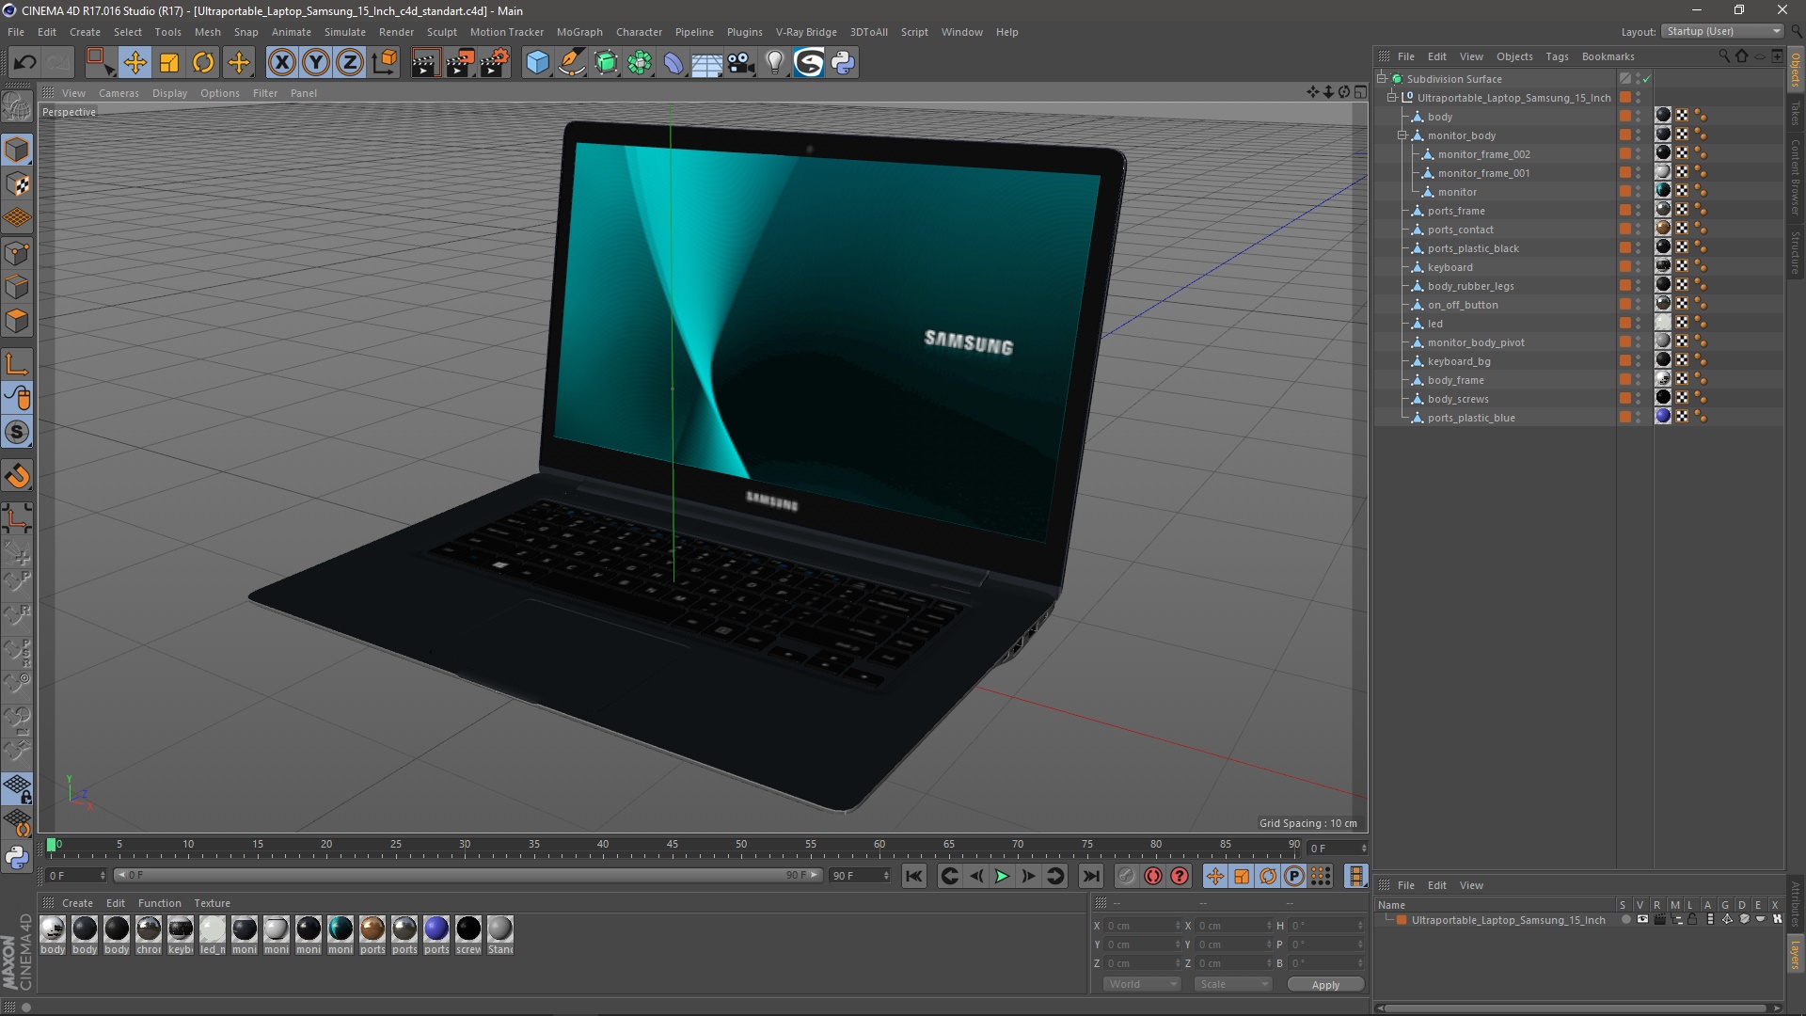Viewport: 1806px width, 1016px height.
Task: Toggle Subdivision Surface enable checkmark
Action: point(1647,79)
